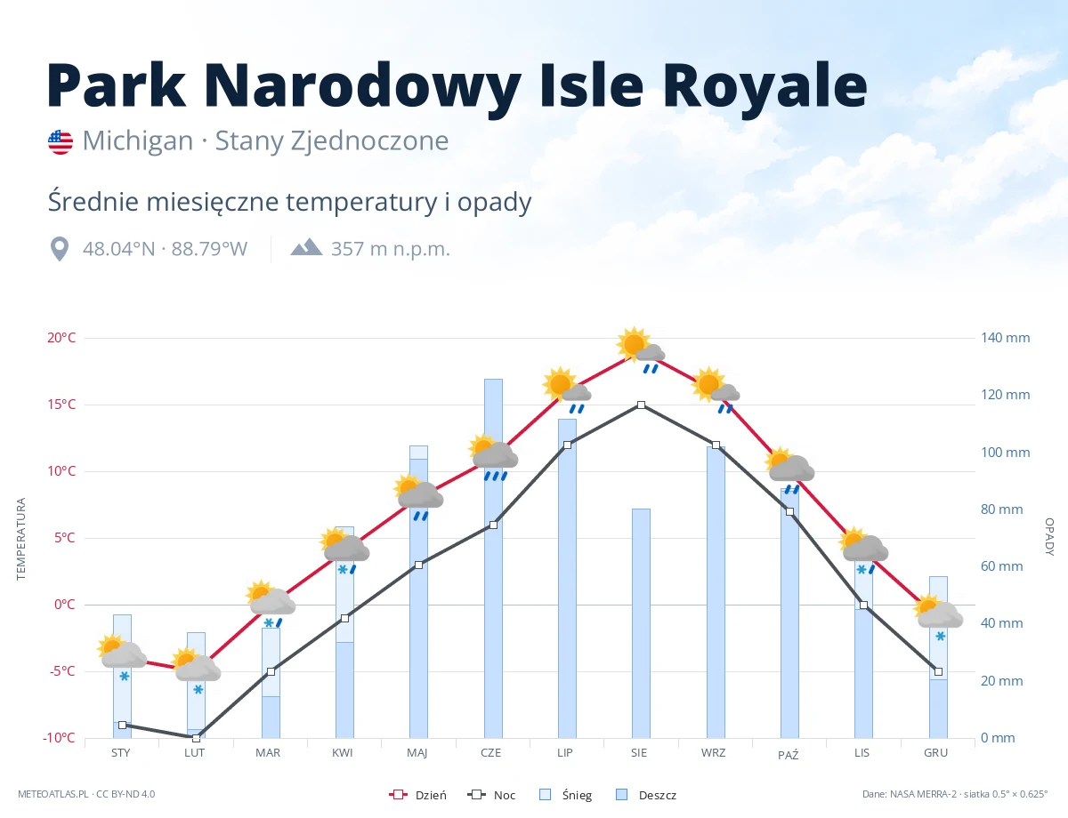Click the LIS month axis label
The image size is (1068, 818).
(x=862, y=752)
